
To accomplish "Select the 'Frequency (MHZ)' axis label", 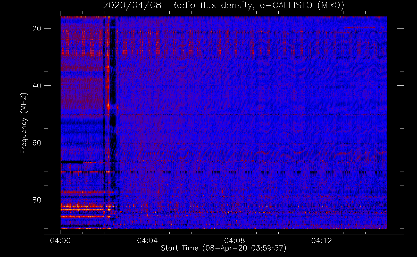I will (24, 123).
